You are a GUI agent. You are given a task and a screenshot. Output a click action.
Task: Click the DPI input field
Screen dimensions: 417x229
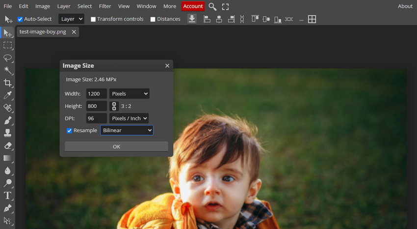(97, 118)
